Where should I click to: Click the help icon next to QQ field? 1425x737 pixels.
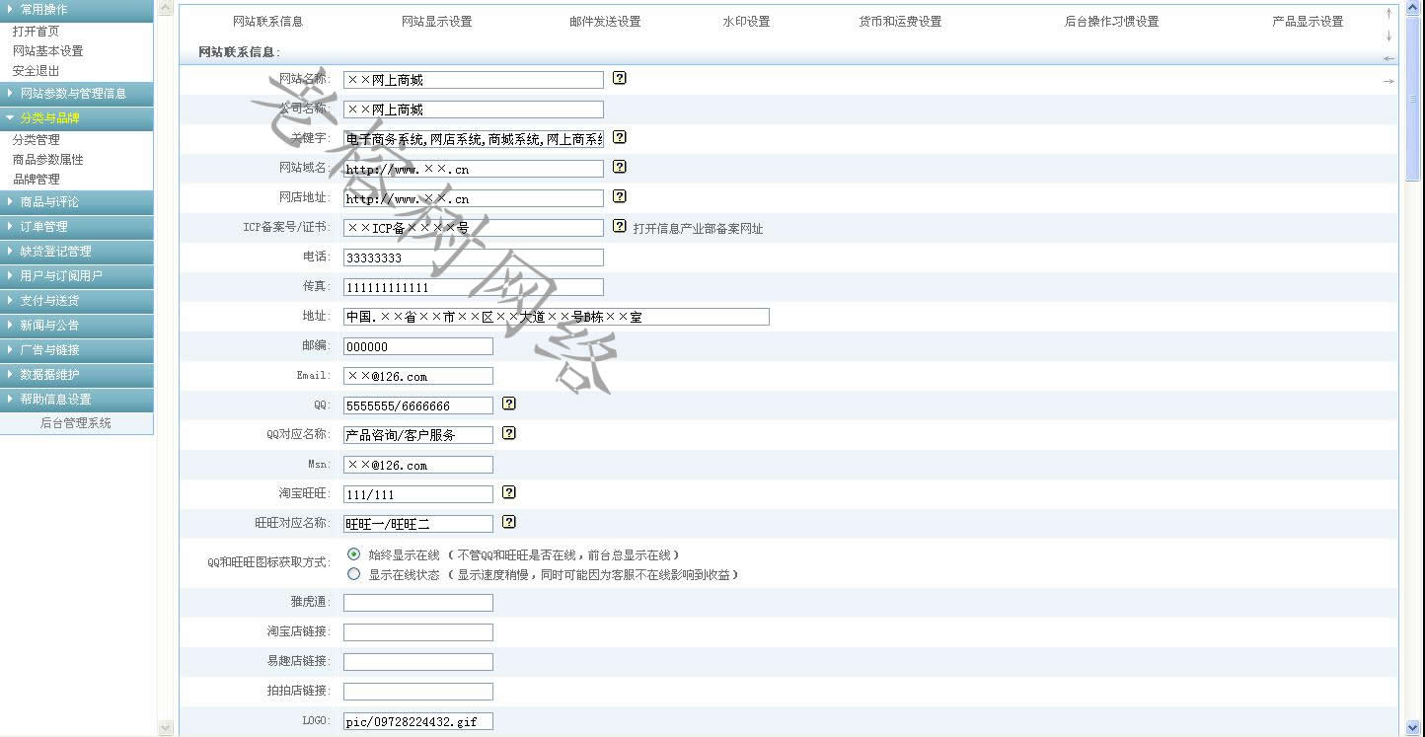508,404
